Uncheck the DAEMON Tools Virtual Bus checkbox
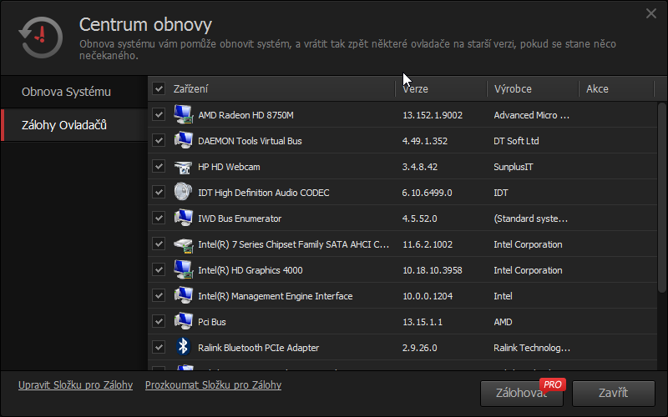This screenshot has width=668, height=417. [159, 140]
